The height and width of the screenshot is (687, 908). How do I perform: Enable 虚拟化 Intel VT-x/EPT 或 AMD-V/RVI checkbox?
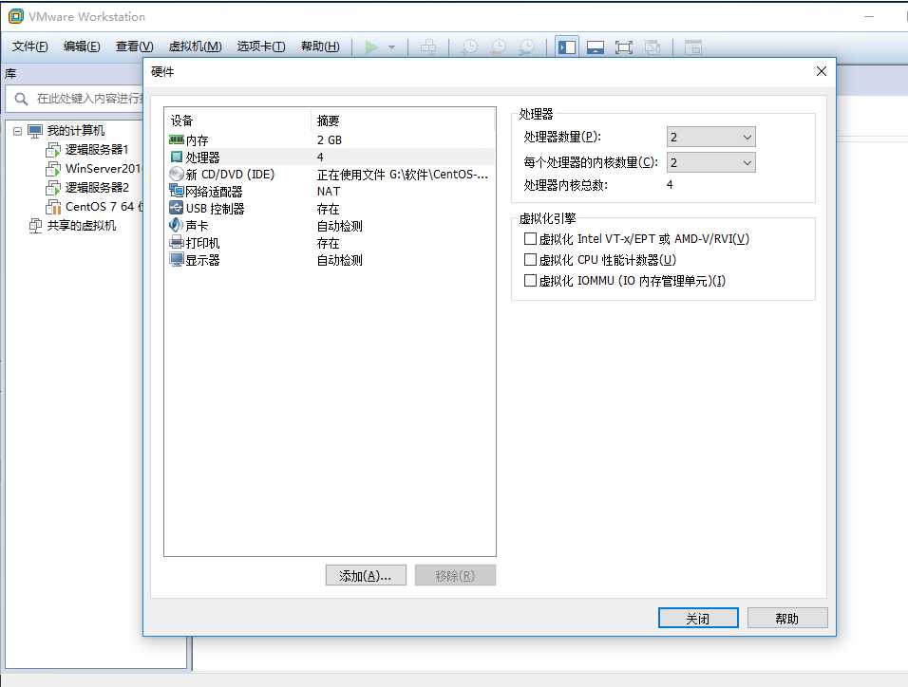[530, 238]
